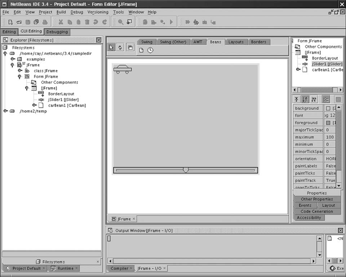This screenshot has height=277, width=346.
Task: Click the Compile toolbar icon
Action: [x=145, y=22]
